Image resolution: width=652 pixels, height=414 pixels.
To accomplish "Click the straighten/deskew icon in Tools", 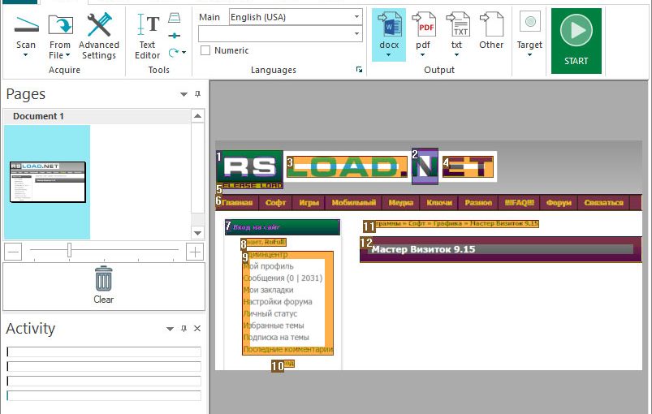I will pos(175,36).
